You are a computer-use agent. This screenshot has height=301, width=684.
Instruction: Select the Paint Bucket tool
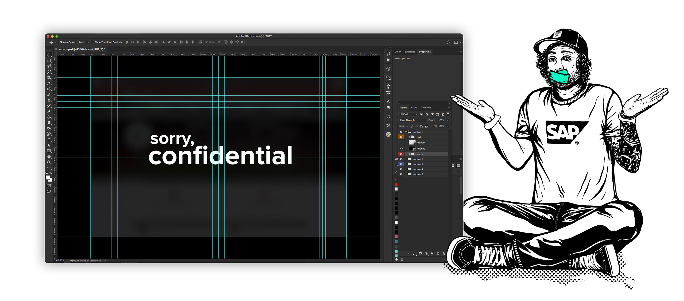point(49,117)
